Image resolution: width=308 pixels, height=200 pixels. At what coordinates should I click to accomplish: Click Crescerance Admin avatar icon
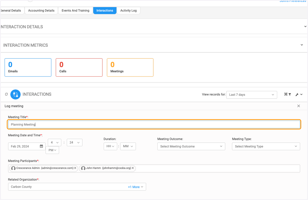(13, 168)
